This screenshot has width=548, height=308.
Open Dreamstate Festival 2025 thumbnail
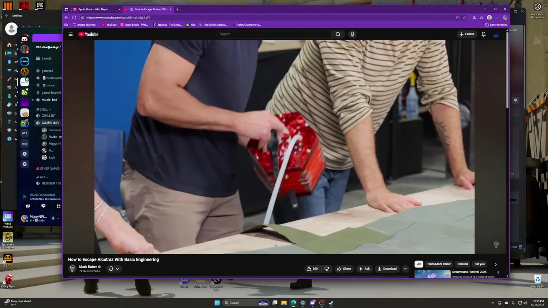coord(432,274)
